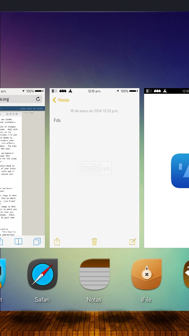Viewport: 189px width, 336px height.
Task: Reload the page in Safari card
Action: pyautogui.click(x=38, y=99)
